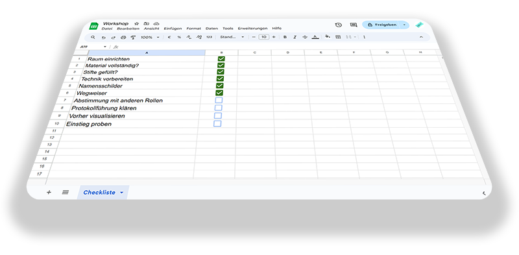Check the Einstieg proben checkbox
The image size is (519, 255).
click(x=217, y=124)
